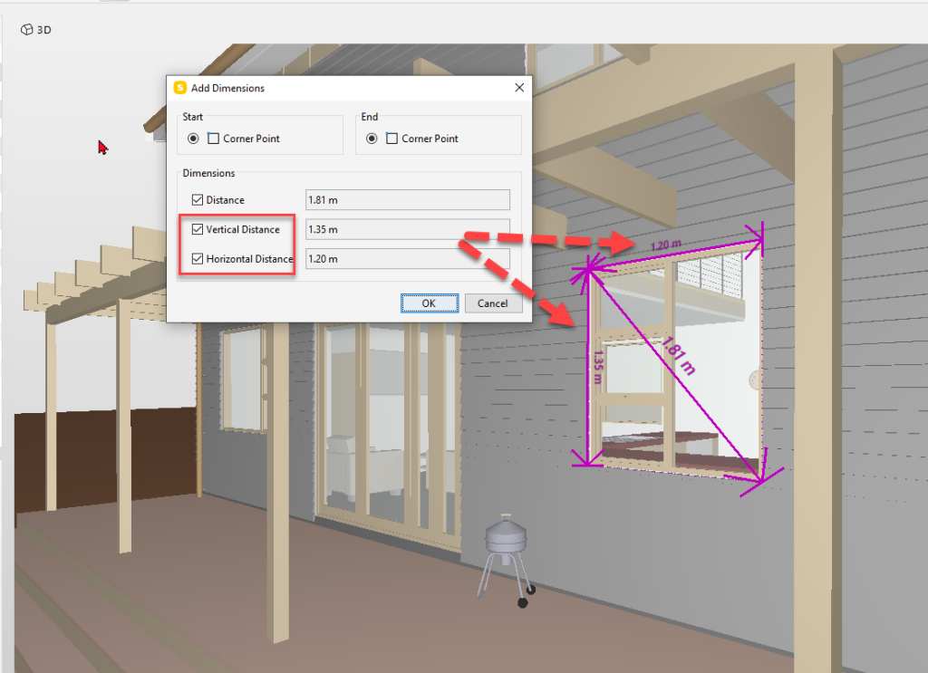Click the Add Dimensions dialog app icon
Viewport: 928px width, 673px height.
point(180,88)
